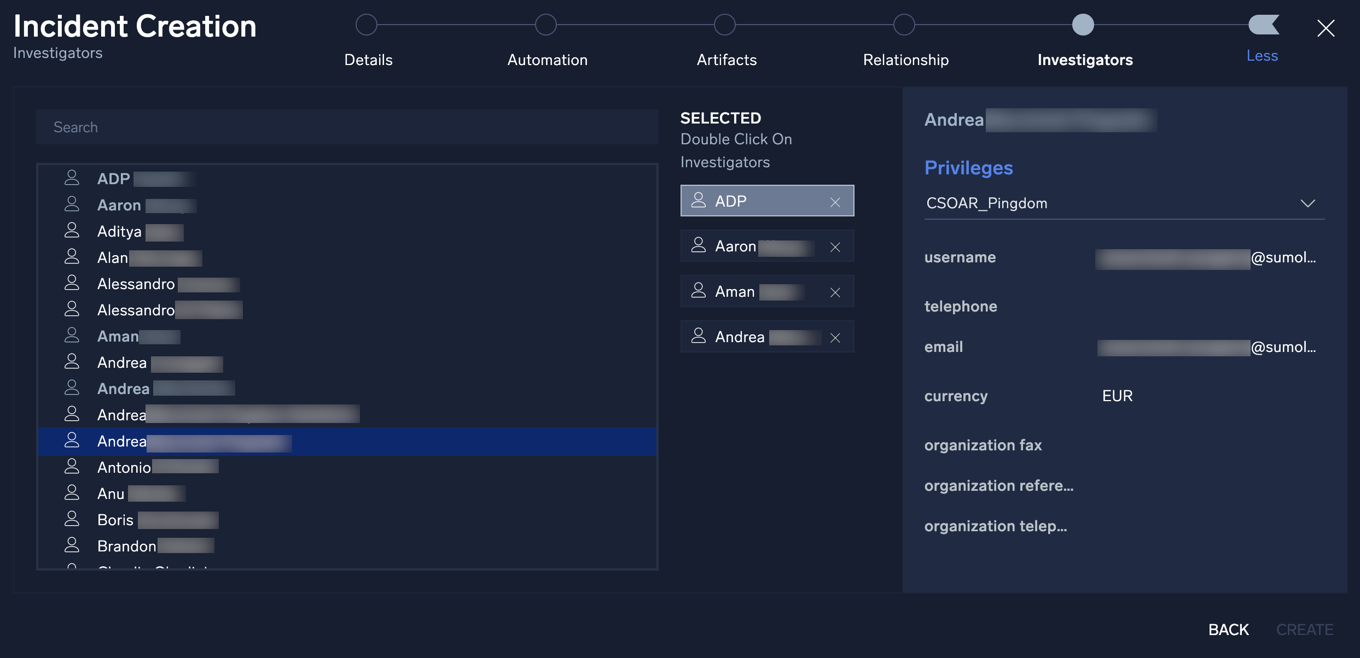Click the ADP user icon in list
The width and height of the screenshot is (1360, 658).
tap(72, 178)
